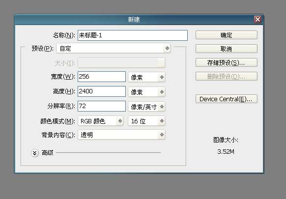Click the 分辨率 field showing 72

point(102,106)
